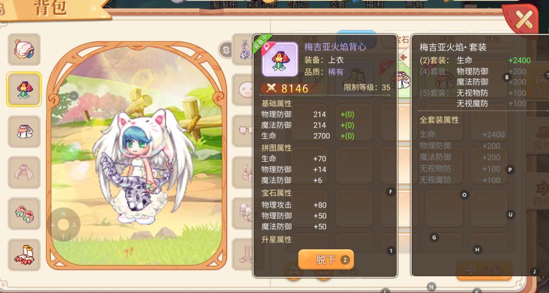Select the red claw boots slot
This screenshot has width=549, height=293.
click(24, 255)
